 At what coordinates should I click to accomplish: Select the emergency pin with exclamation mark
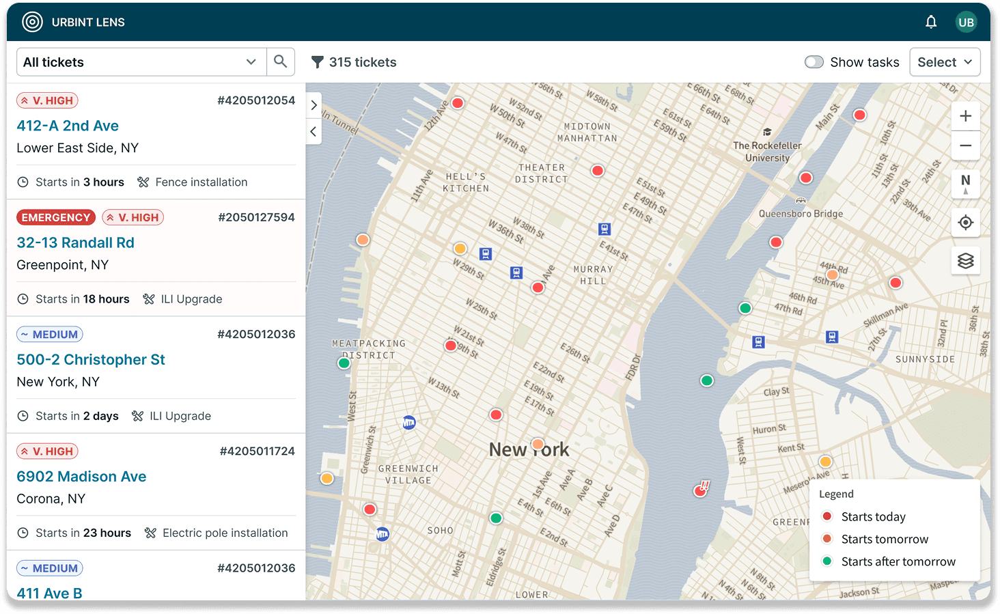point(702,489)
